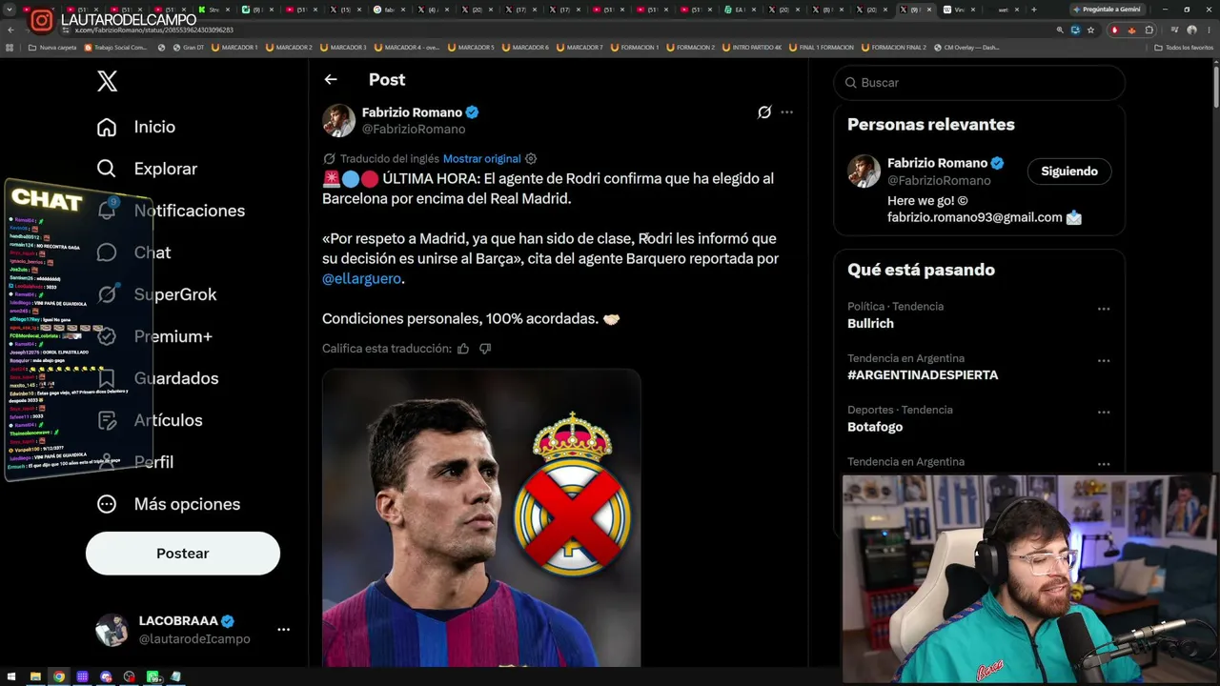
Task: Rate translation with thumbs down
Action: [485, 349]
